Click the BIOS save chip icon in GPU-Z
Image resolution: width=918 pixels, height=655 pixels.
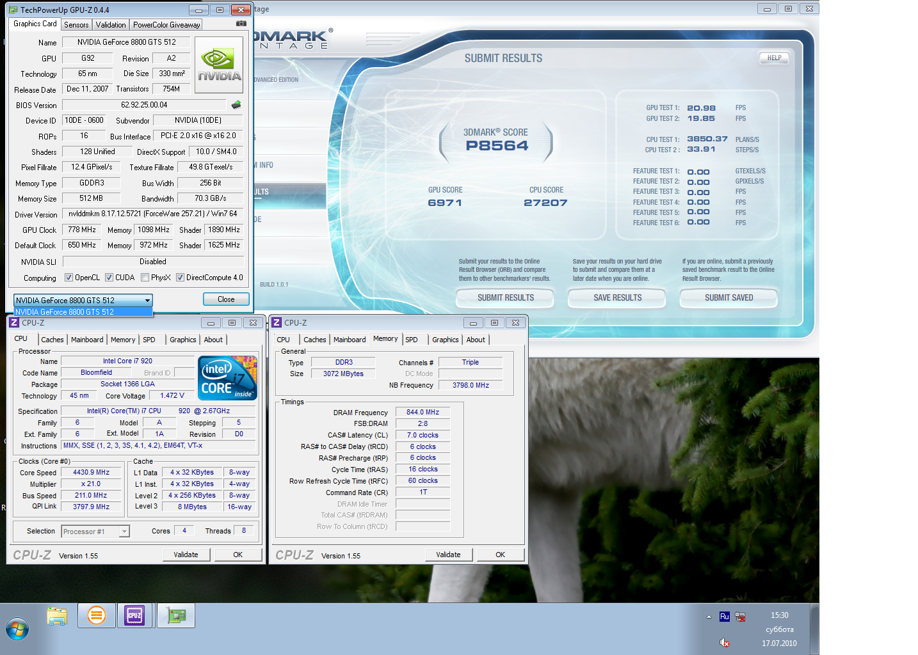point(236,105)
